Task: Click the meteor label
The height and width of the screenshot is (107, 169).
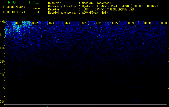Action: click(38, 8)
